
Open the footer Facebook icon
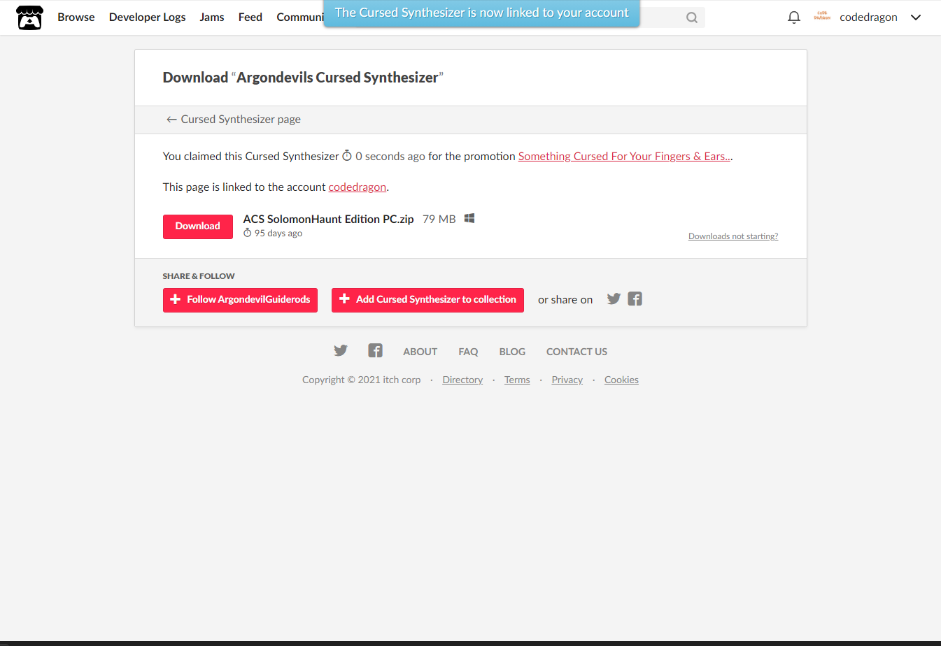click(376, 351)
